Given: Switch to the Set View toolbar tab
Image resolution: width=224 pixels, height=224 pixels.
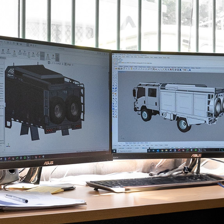Looking at the screenshot, I should [x=126, y=66].
